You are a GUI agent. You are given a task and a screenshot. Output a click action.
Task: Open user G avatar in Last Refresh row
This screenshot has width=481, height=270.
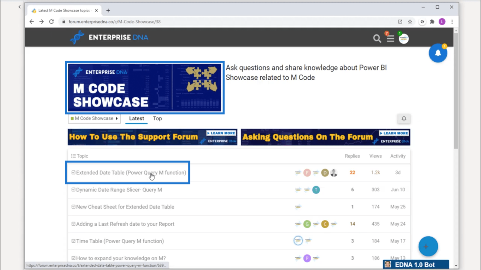pos(307,224)
